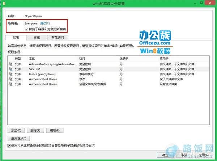The height and width of the screenshot is (161, 217).
Task: Switch to the 审核 tab
Action: (x=37, y=38)
